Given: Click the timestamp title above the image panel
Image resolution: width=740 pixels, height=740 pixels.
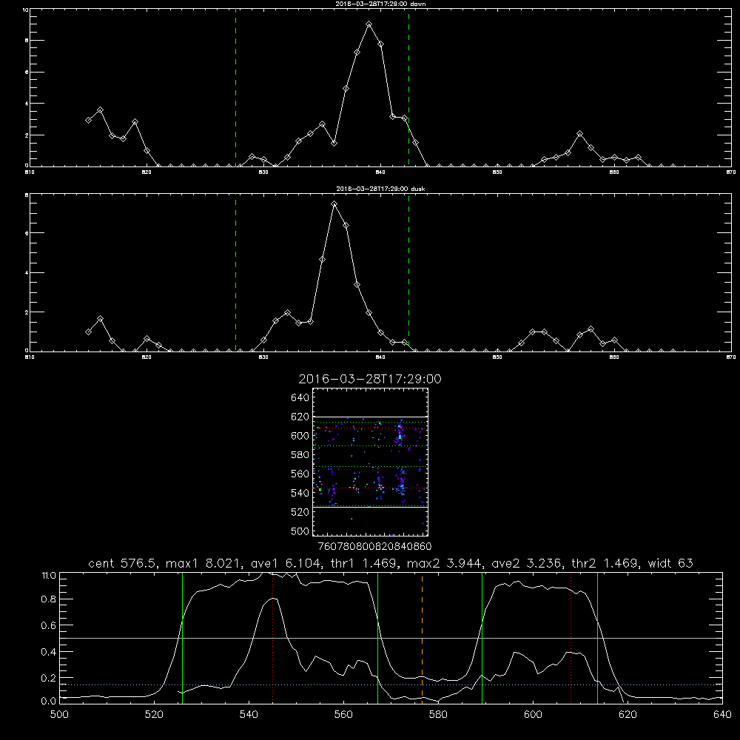Looking at the screenshot, I should (370, 379).
